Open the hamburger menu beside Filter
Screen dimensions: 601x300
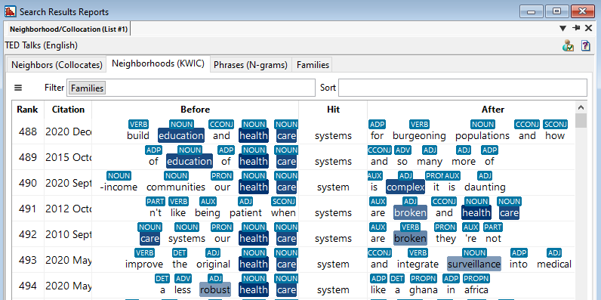pyautogui.click(x=18, y=88)
